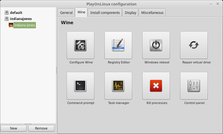Click the red Kill processes button
This screenshot has width=223, height=134.
[156, 86]
